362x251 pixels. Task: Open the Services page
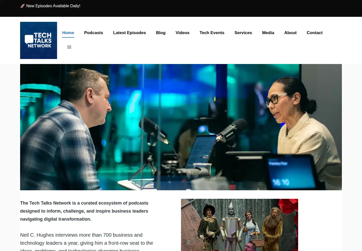click(243, 33)
